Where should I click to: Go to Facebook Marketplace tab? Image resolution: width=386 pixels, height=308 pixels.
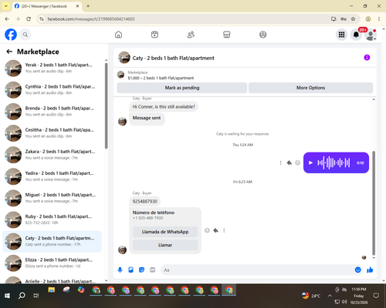[x=226, y=35]
